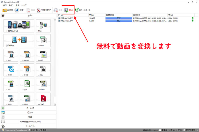Click the 2.65M (15%) output size
The width and height of the screenshot is (199, 132).
(x=173, y=18)
